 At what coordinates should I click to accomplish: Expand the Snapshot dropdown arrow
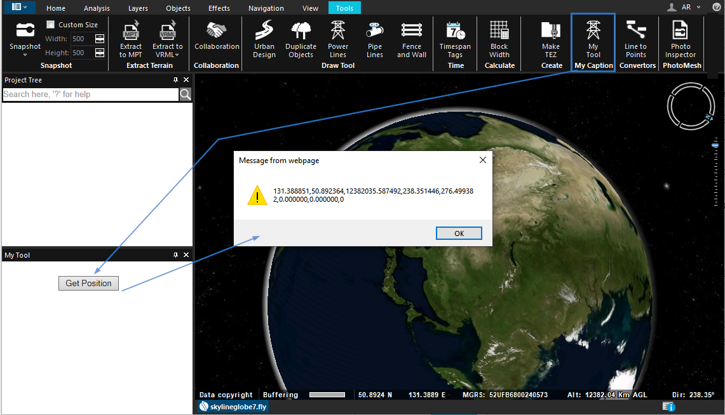tap(25, 55)
